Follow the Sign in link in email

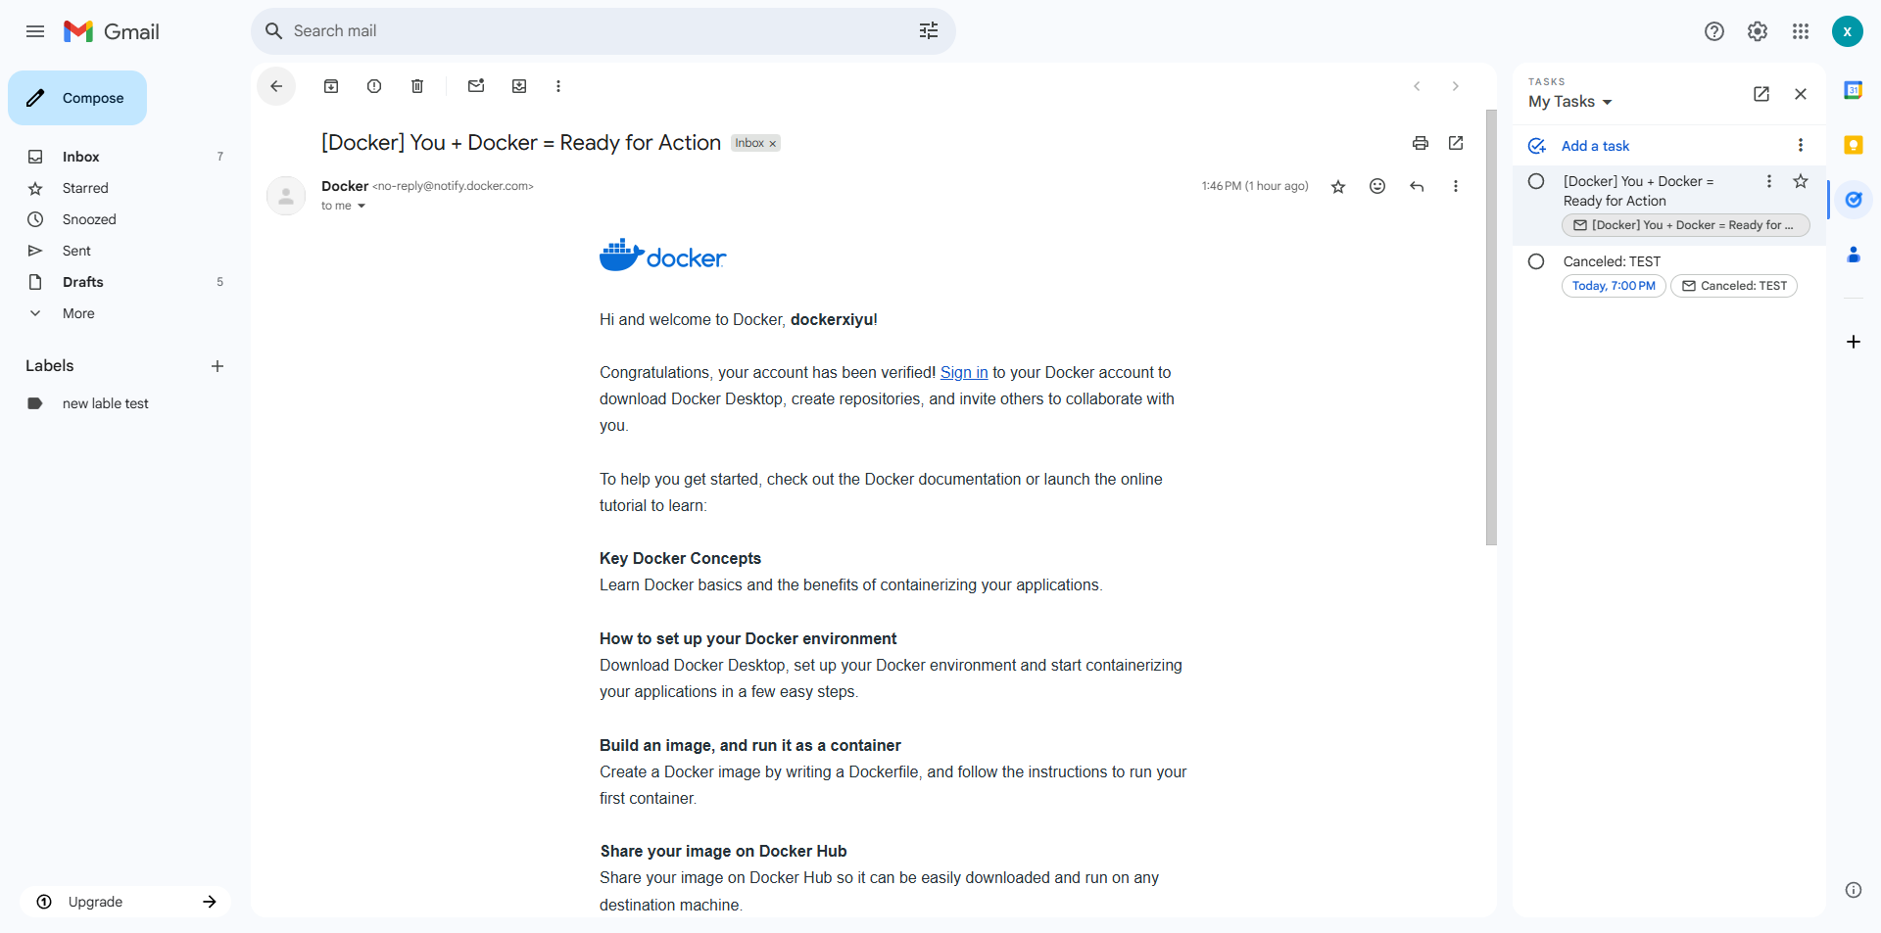pyautogui.click(x=964, y=372)
